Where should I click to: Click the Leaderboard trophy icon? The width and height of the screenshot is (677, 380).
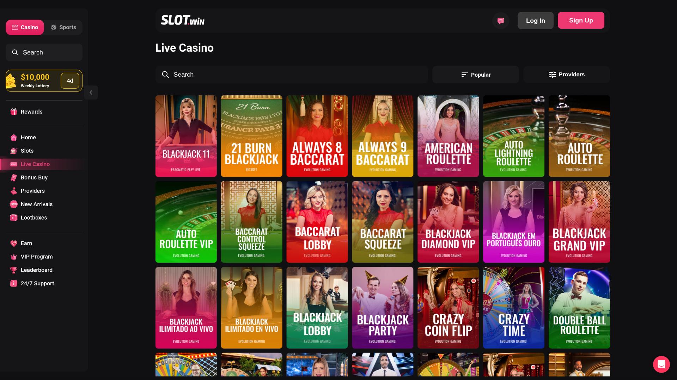pyautogui.click(x=14, y=270)
